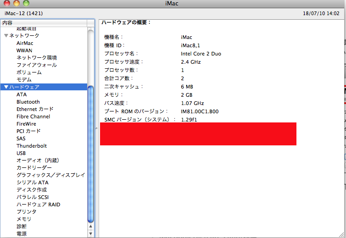The height and width of the screenshot is (238, 346).
Task: Select WWAN in the sidebar
Action: [x=24, y=50]
